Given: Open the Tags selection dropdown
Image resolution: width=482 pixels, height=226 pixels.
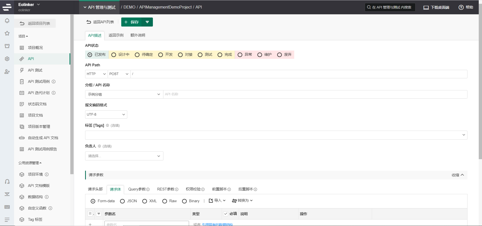Looking at the screenshot, I should (276, 135).
